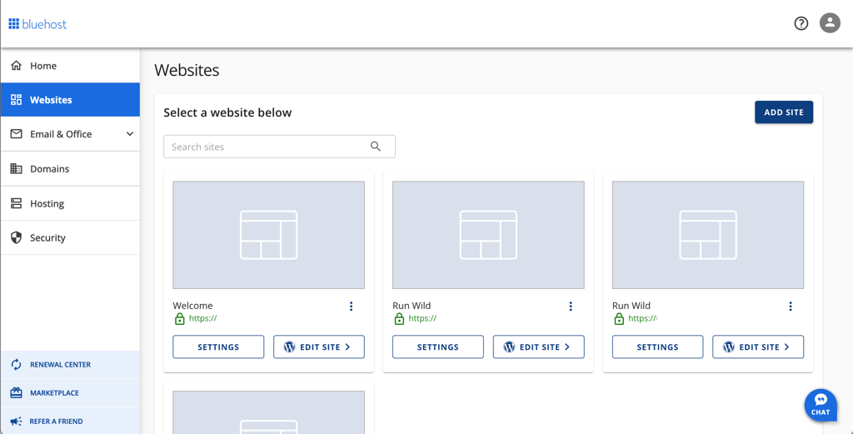
Task: Open Renewal Center link
Action: [x=70, y=364]
